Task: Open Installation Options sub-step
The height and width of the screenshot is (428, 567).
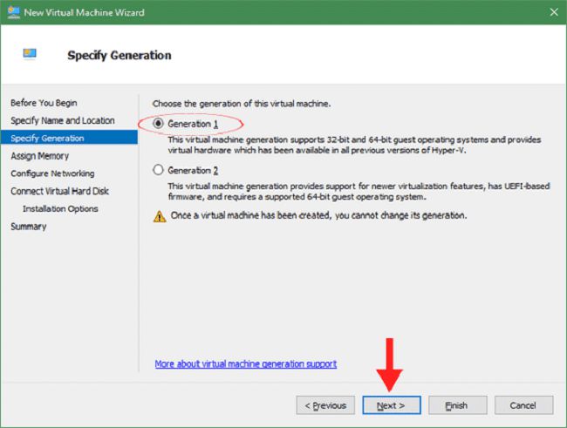Action: [x=60, y=208]
